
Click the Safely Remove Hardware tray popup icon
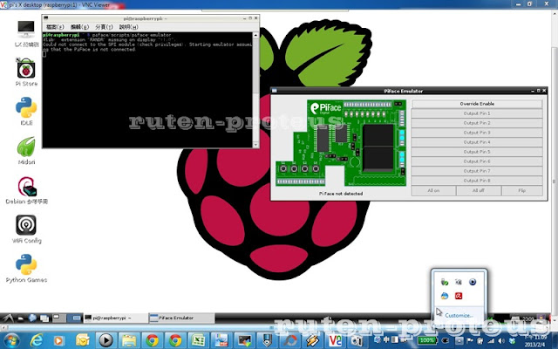coord(445,283)
